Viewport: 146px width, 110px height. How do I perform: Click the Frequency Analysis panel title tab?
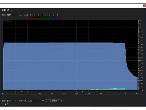(x=6, y=10)
